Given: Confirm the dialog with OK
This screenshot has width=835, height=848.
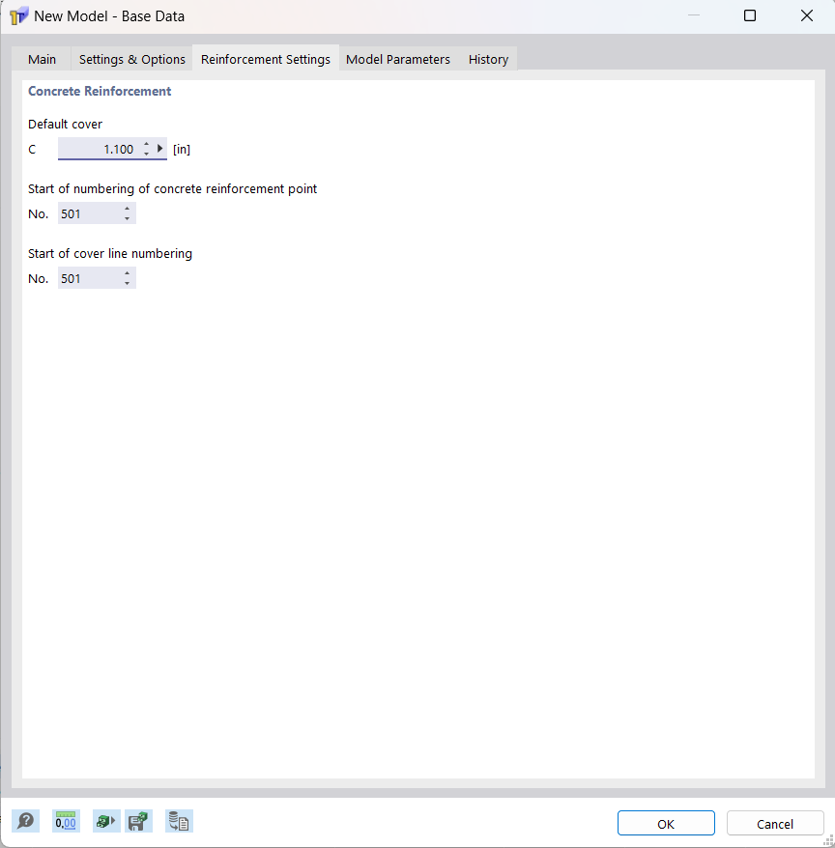Looking at the screenshot, I should coord(666,823).
